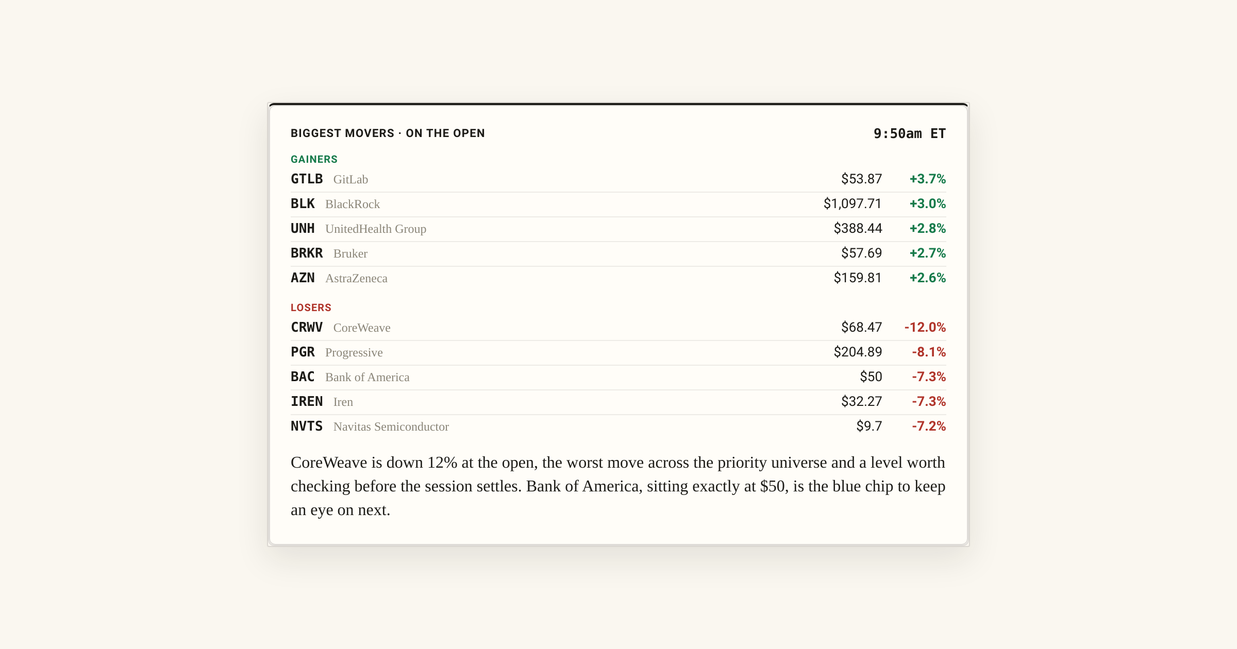Click the +2.7% change value
Screen dimensions: 1237x649
(927, 253)
